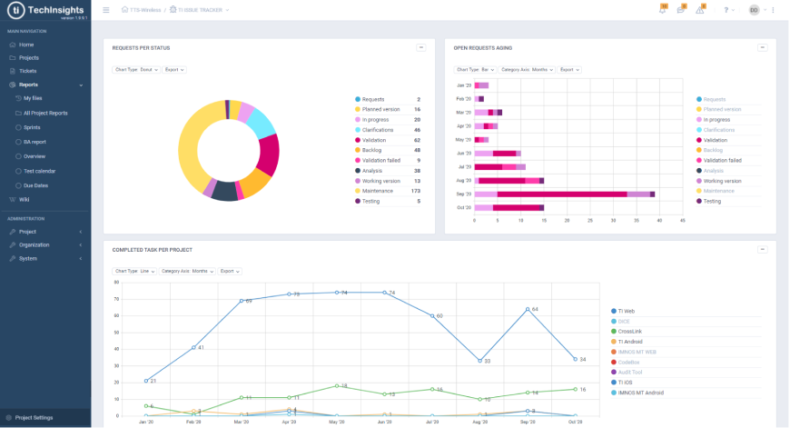Minimize the Open Requests Aging panel
Screen dimensions: 790x428
[x=761, y=47]
